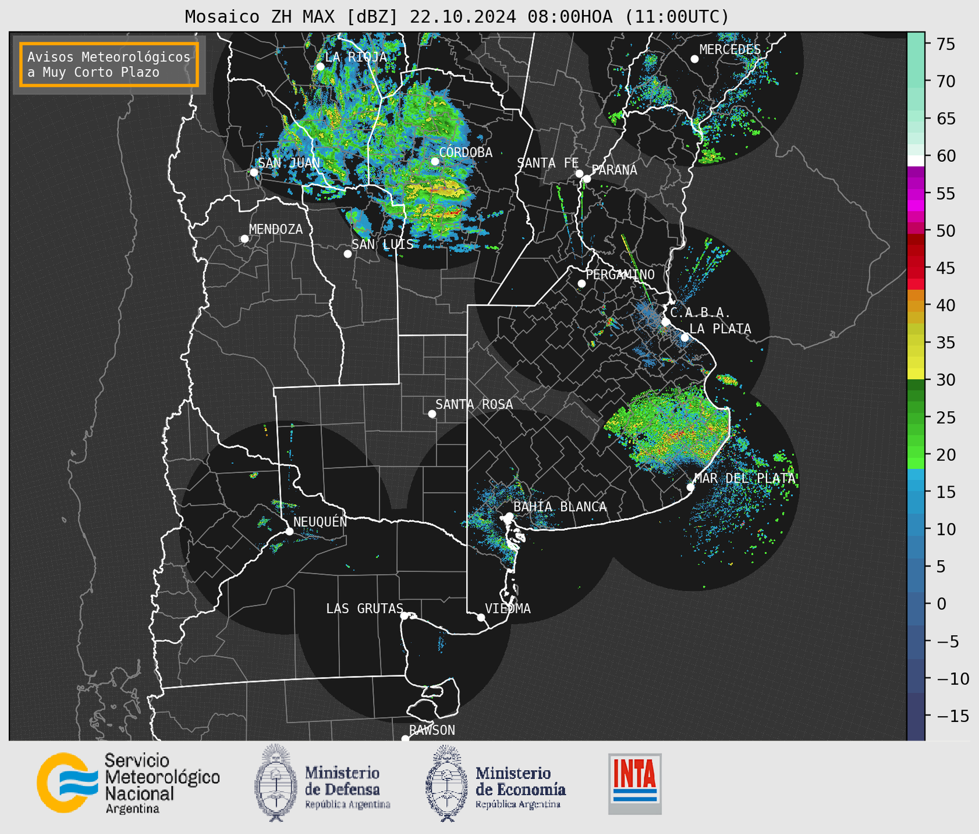Select the Bahía Blanca city marker

click(509, 516)
